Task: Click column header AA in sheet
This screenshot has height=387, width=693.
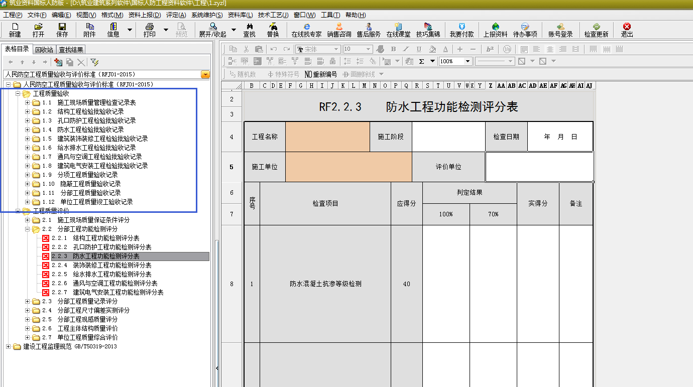Action: tap(501, 85)
